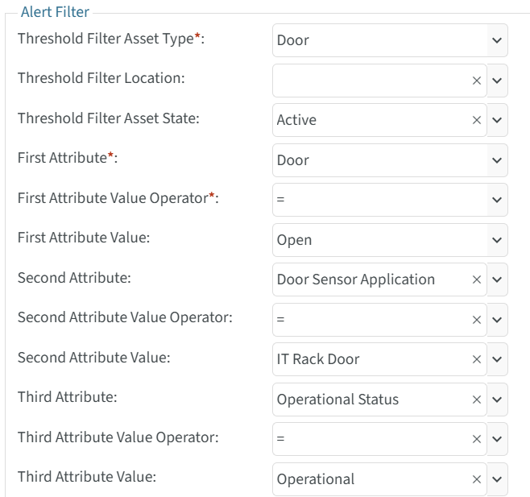Expand Threshold Filter Asset State dropdown arrow
The image size is (530, 497).
click(497, 120)
